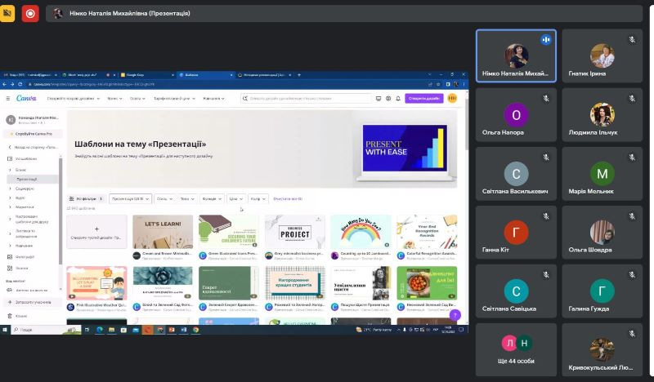Open the Presentation (16:9) category dropdown

pos(130,198)
